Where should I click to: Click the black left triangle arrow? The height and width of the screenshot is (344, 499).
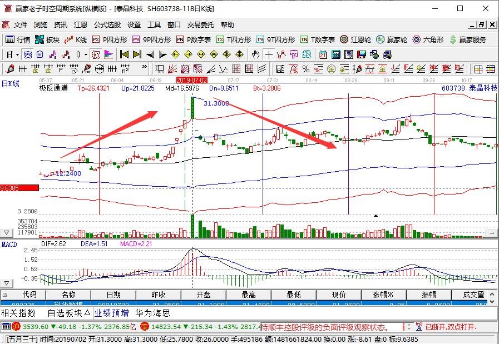click(x=150, y=54)
